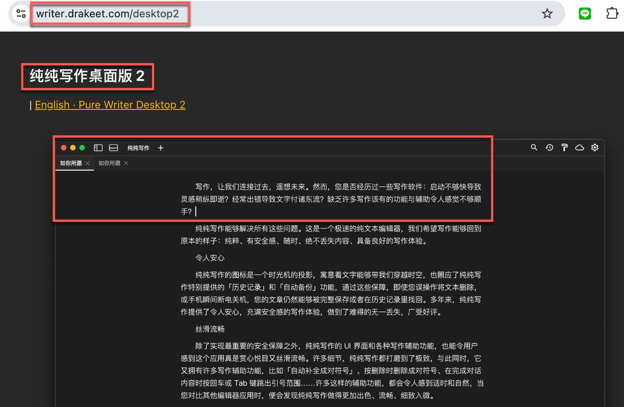The width and height of the screenshot is (624, 407).
Task: Toggle the sidebar panel icon
Action: (x=98, y=148)
